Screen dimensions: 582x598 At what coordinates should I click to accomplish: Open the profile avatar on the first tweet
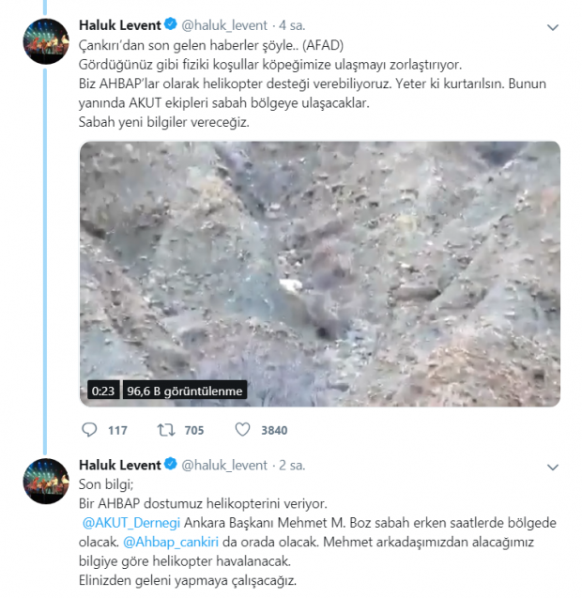pos(45,41)
